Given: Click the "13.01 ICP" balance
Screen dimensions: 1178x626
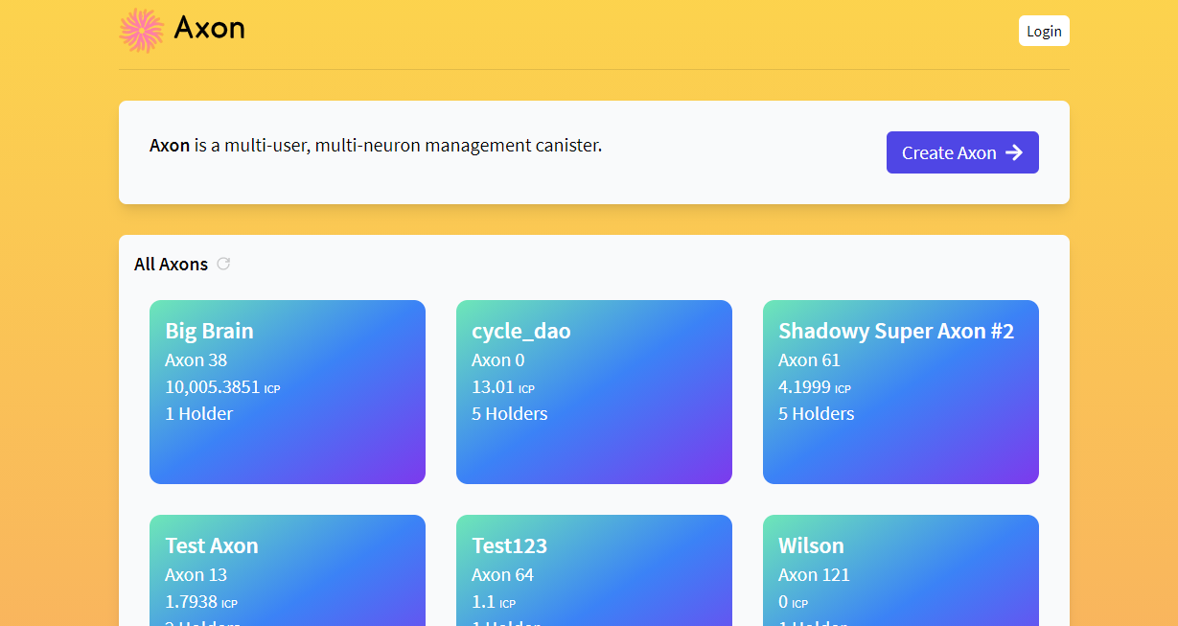Looking at the screenshot, I should (x=503, y=386).
